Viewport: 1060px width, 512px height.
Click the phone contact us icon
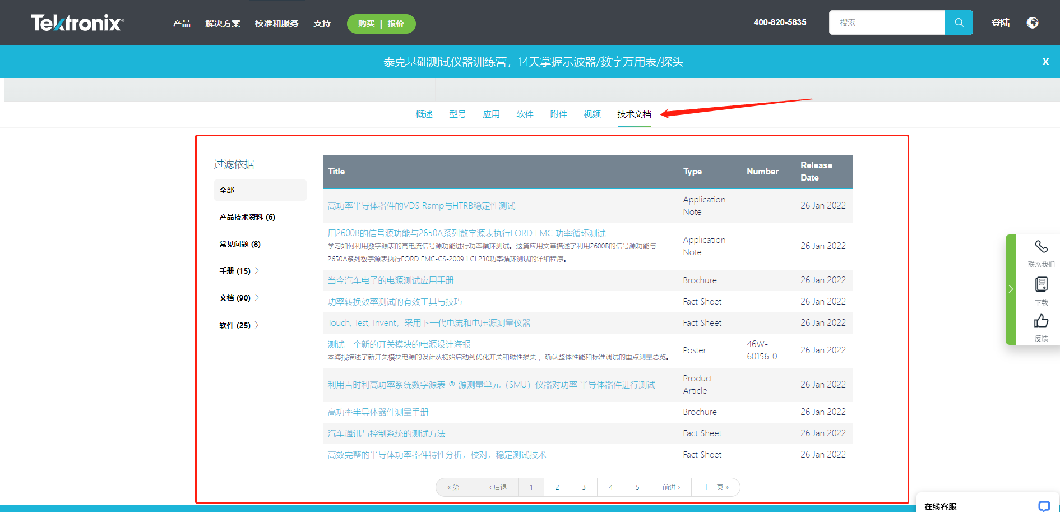coord(1041,247)
